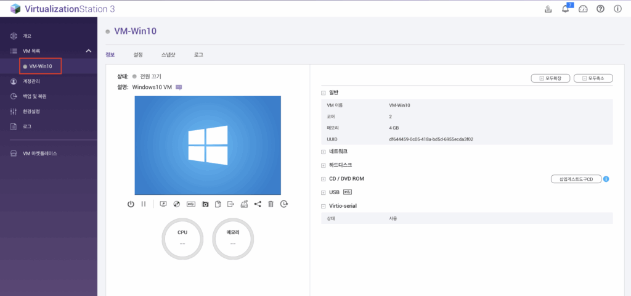Collapse the 일반 section
This screenshot has height=296, width=631.
pyautogui.click(x=323, y=93)
